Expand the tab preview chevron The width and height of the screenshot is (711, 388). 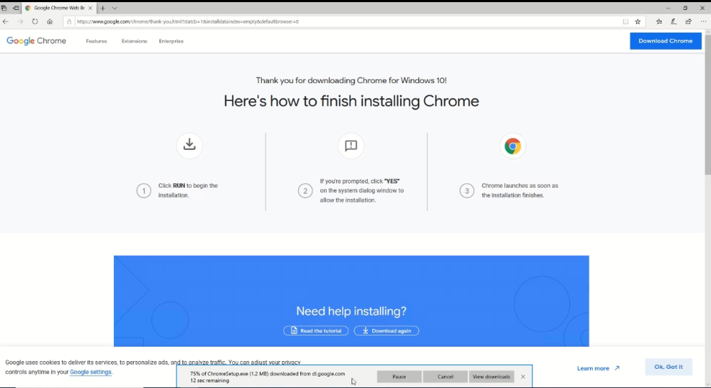[115, 8]
